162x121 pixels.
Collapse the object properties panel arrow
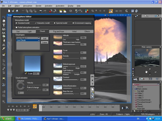160,19
